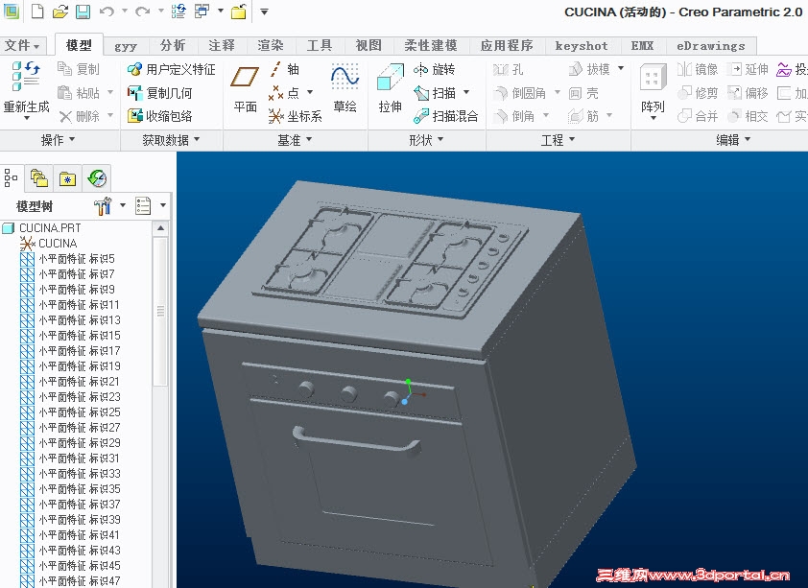Save the model with the diskette icon
Screen dimensions: 808x588
click(83, 12)
